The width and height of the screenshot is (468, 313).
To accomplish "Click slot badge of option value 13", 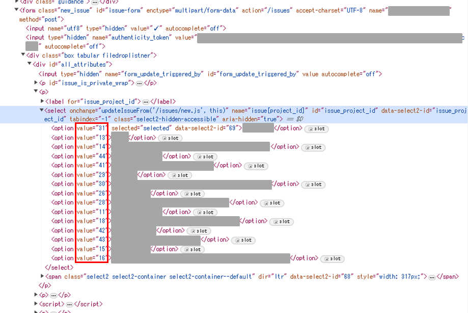I will point(170,138).
